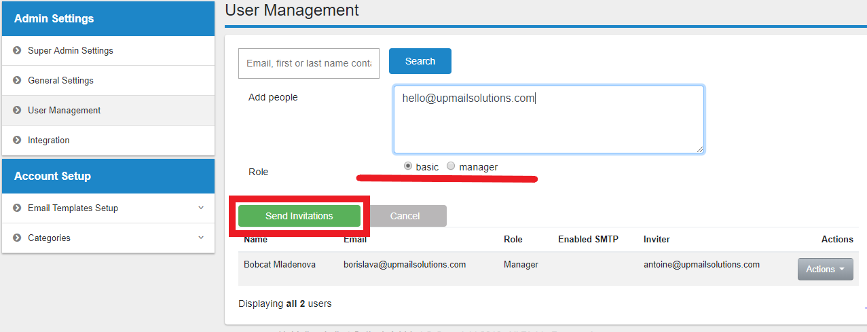This screenshot has width=867, height=332.
Task: Click the arrow icon beside Email Templates Setup
Action: point(17,208)
